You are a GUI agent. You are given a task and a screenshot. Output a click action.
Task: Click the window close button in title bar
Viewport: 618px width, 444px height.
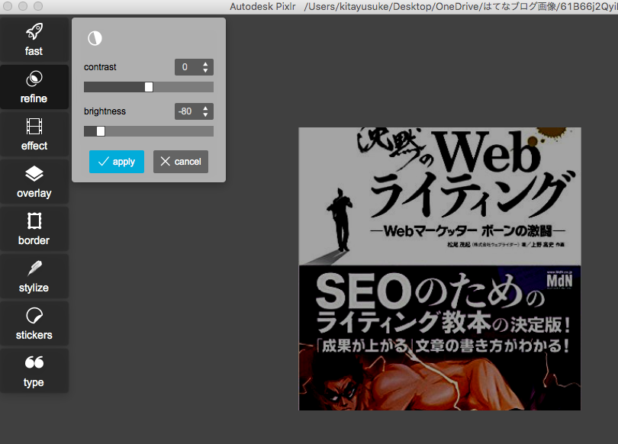click(x=8, y=6)
